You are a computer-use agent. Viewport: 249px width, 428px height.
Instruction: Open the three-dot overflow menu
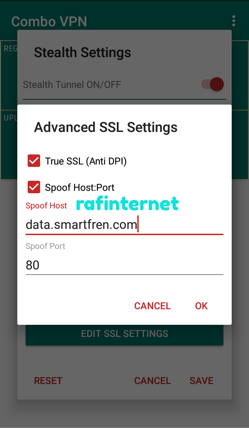234,21
